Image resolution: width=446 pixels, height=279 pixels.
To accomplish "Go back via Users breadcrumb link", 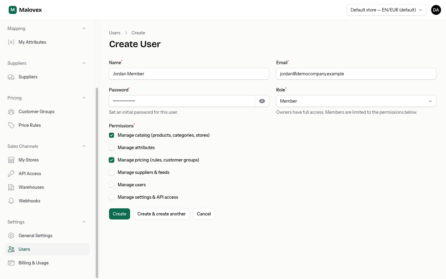I will 115,33.
